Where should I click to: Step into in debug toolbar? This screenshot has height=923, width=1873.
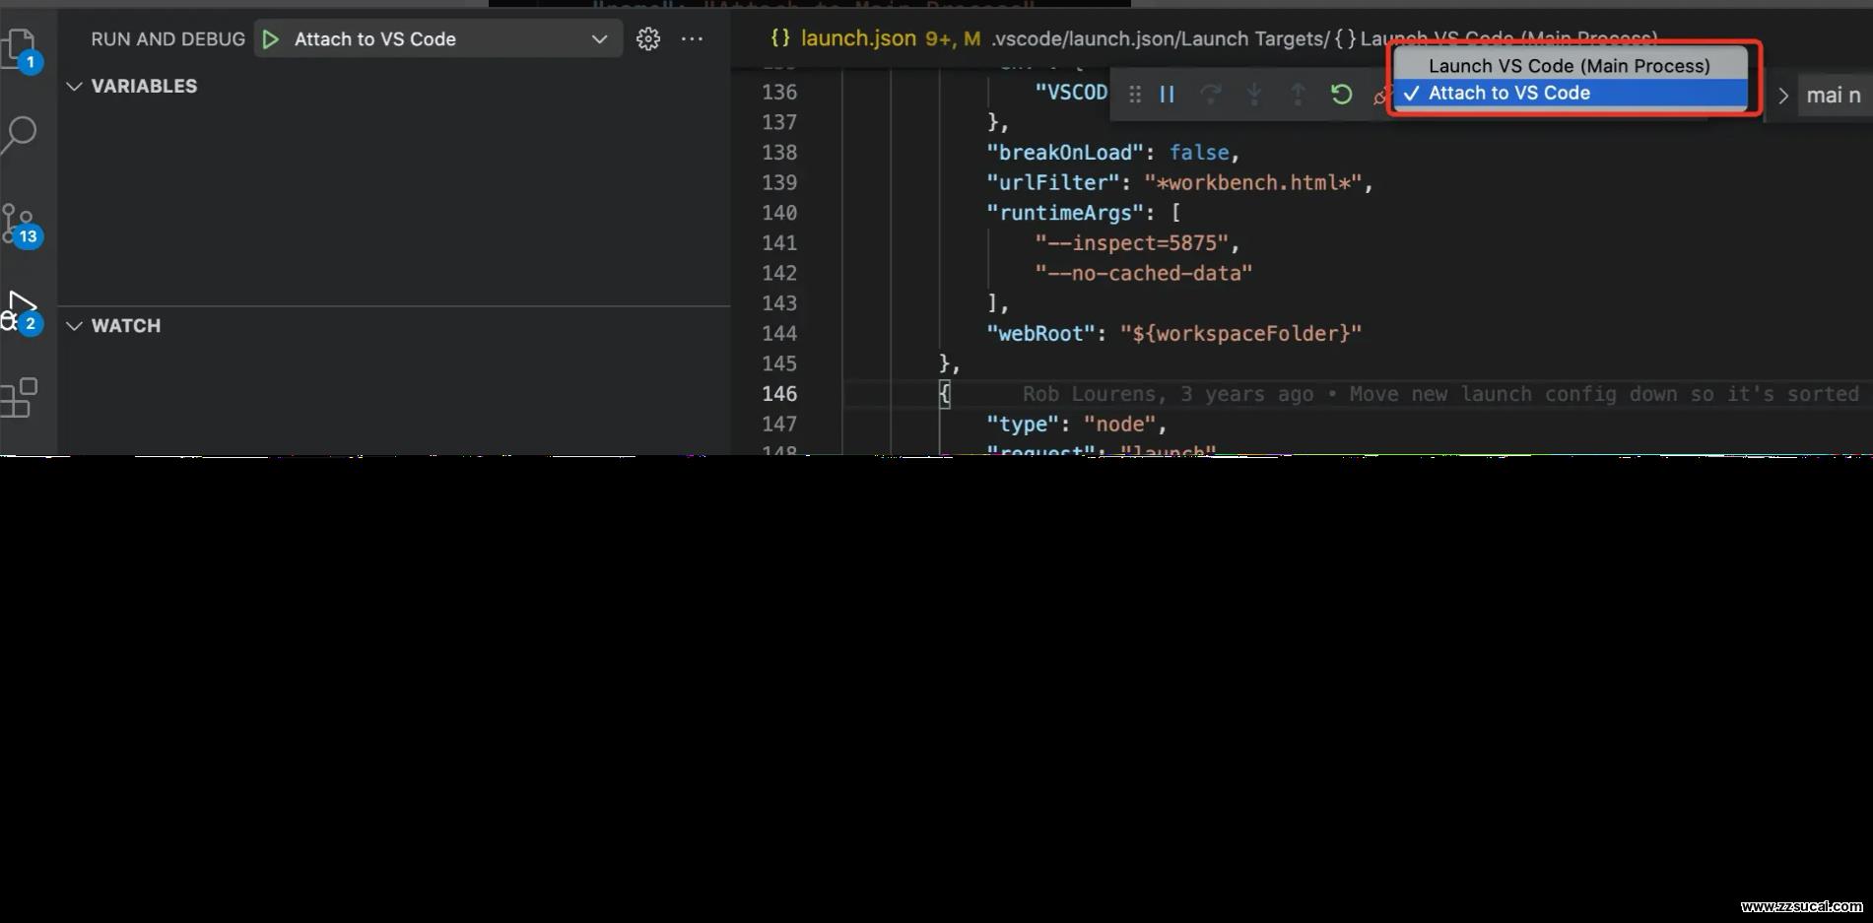1254,95
